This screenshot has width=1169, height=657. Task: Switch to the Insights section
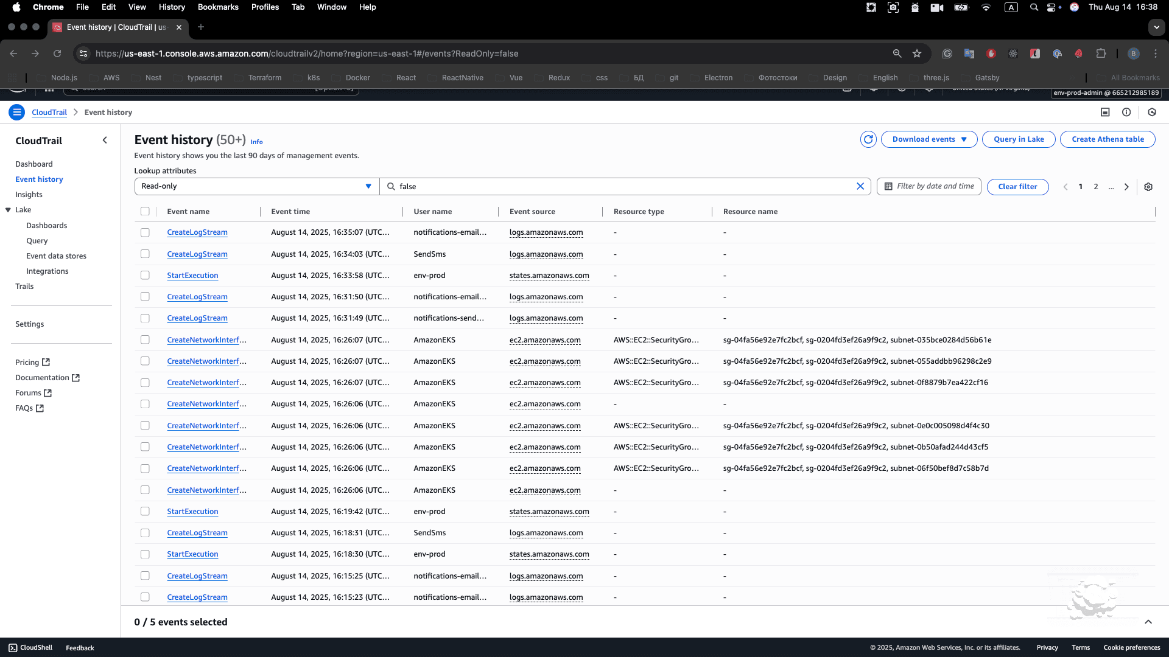point(29,194)
